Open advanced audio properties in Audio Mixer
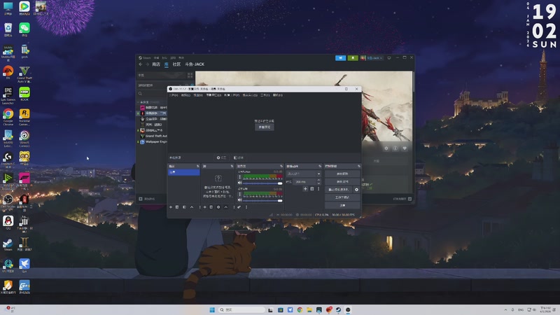560x315 pixels. (239, 207)
